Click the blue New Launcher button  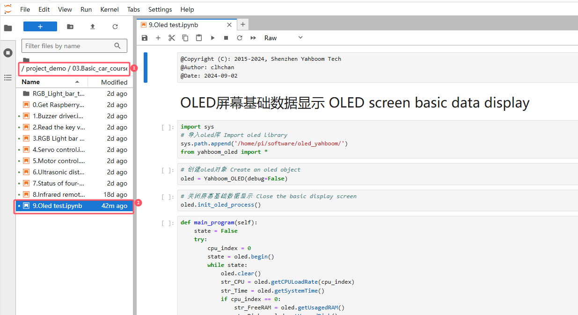40,27
